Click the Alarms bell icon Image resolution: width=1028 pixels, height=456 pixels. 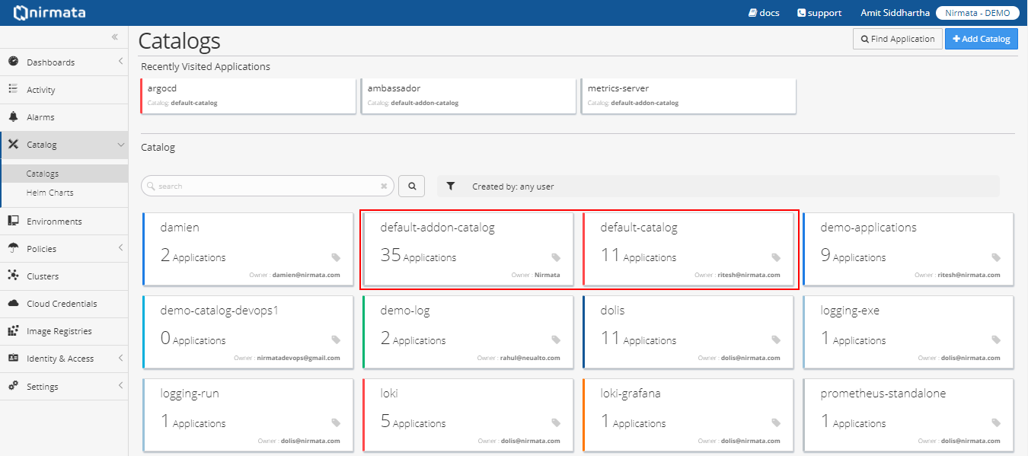pos(13,116)
